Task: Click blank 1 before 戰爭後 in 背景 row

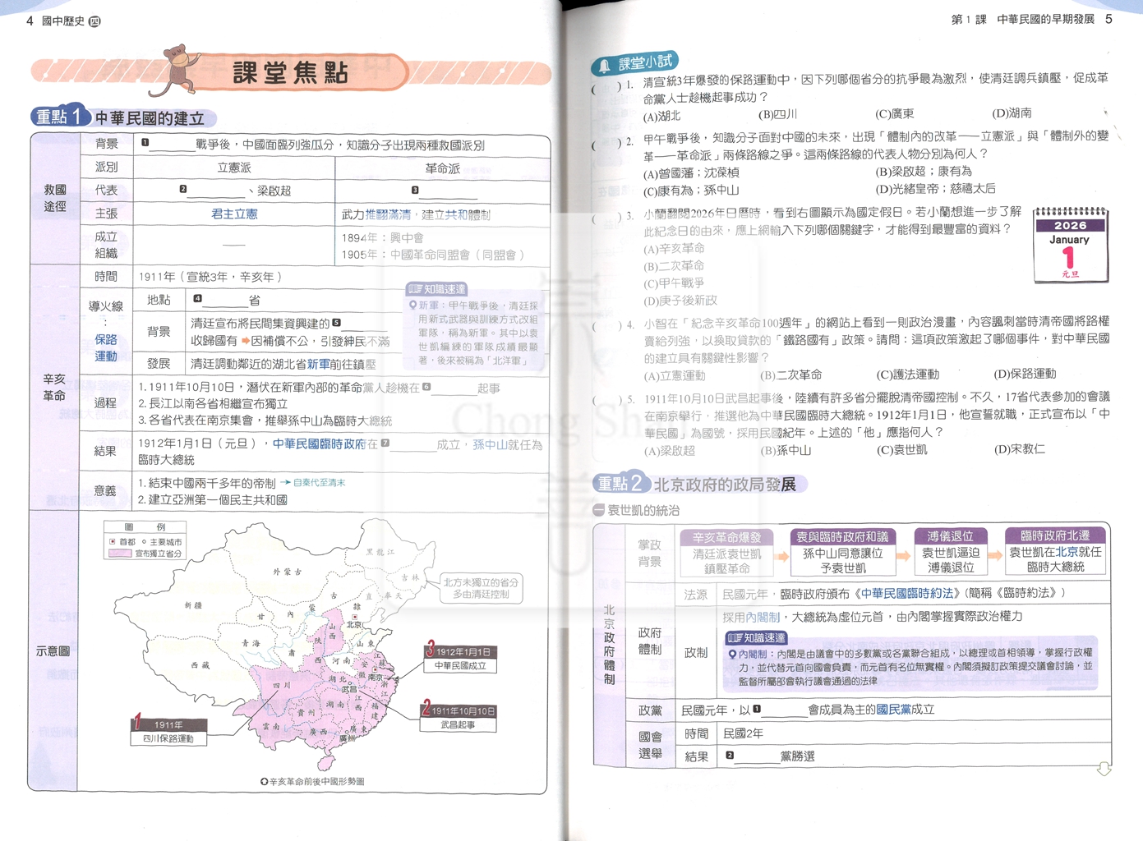Action: tap(168, 145)
